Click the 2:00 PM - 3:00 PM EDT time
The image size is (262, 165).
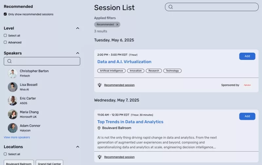click(x=112, y=55)
